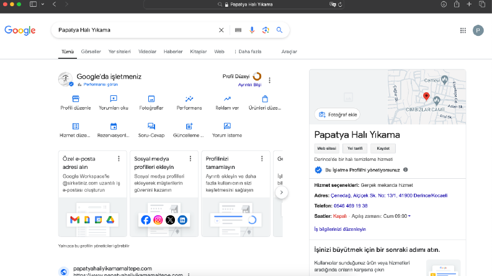This screenshot has width=492, height=276.
Task: Open İş bilgilerinizi düzenleyin link
Action: point(340,229)
